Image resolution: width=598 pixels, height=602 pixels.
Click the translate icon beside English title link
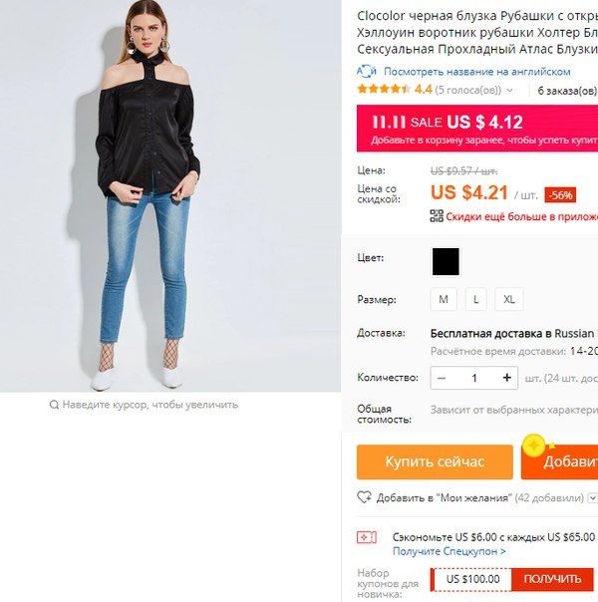366,72
